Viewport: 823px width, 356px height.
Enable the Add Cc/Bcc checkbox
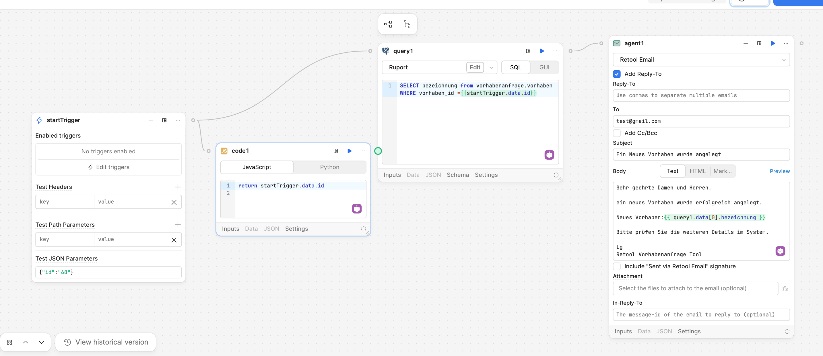[x=617, y=133]
